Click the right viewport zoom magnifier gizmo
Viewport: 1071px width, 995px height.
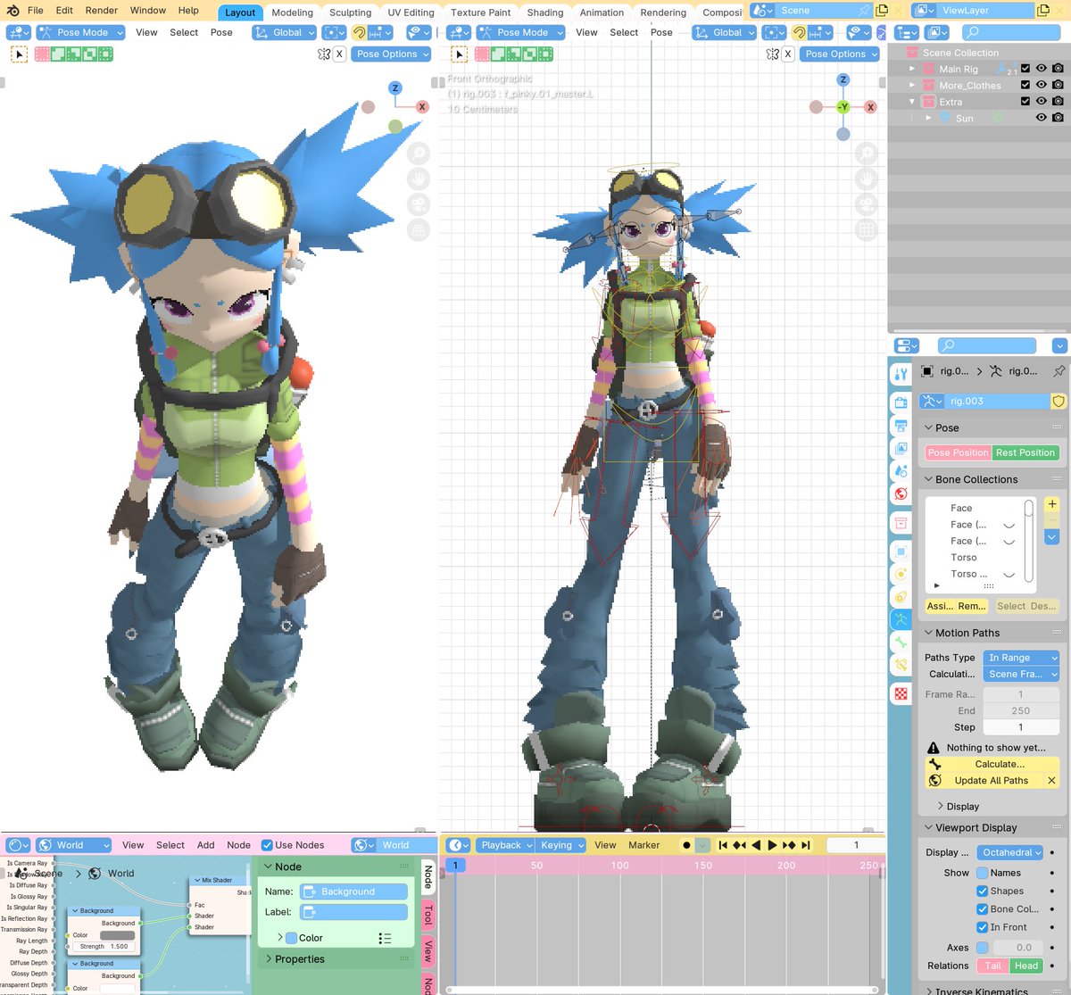(x=866, y=153)
